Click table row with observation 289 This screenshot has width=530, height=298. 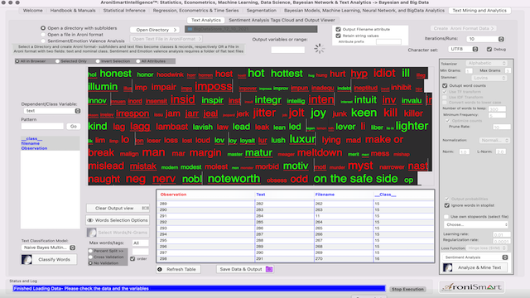296,204
